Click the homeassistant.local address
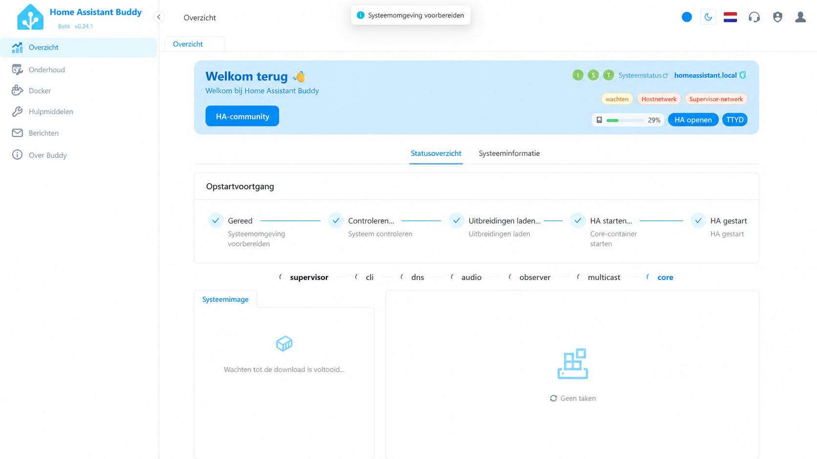The width and height of the screenshot is (817, 459). [x=705, y=75]
